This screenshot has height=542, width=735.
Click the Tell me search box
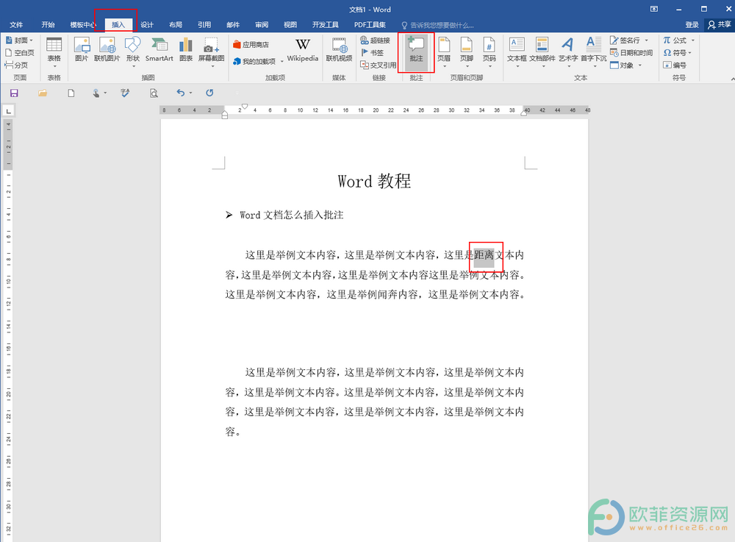(x=438, y=25)
